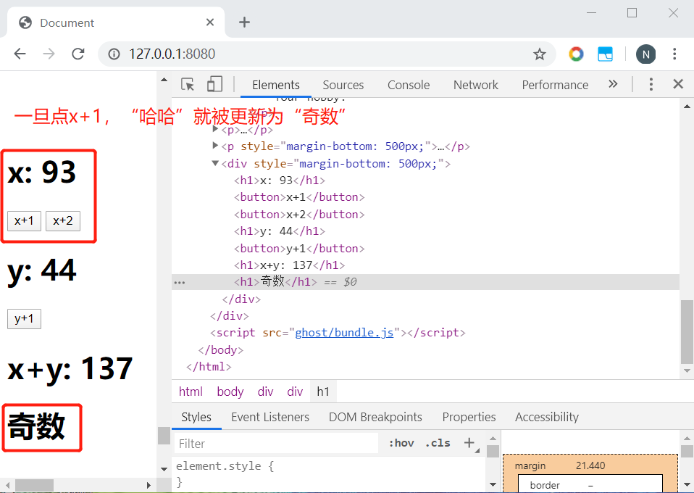This screenshot has width=694, height=493.
Task: Open the ghost/bundle.js link
Action: coord(344,333)
